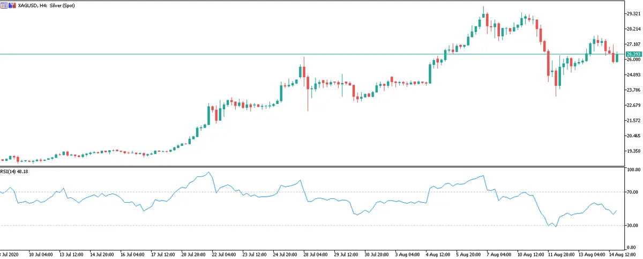
Task: Select the 24 Jul 20:00 time marker
Action: click(286, 253)
